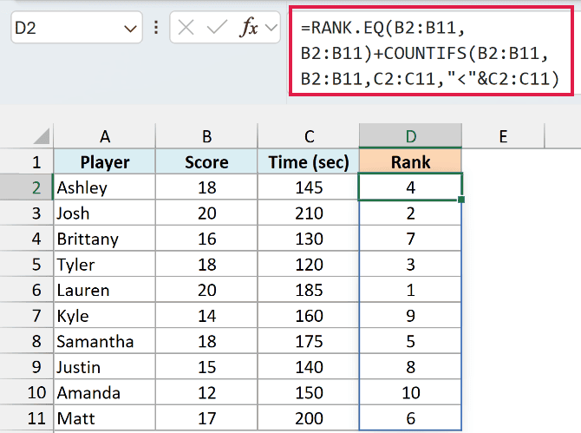Cancel the formula entry with the X icon
Screen dimensions: 581x433
186,28
